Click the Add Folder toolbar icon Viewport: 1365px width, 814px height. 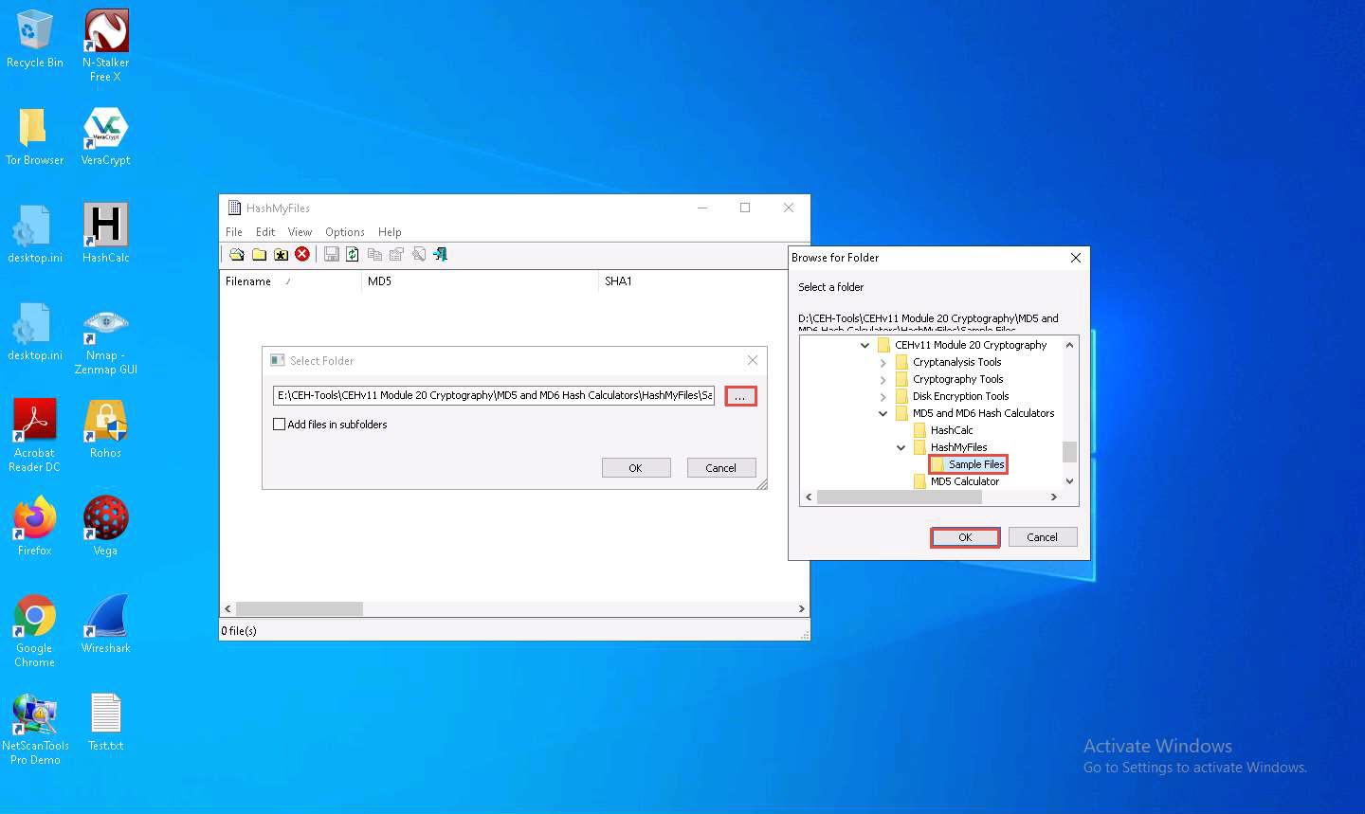pos(259,254)
